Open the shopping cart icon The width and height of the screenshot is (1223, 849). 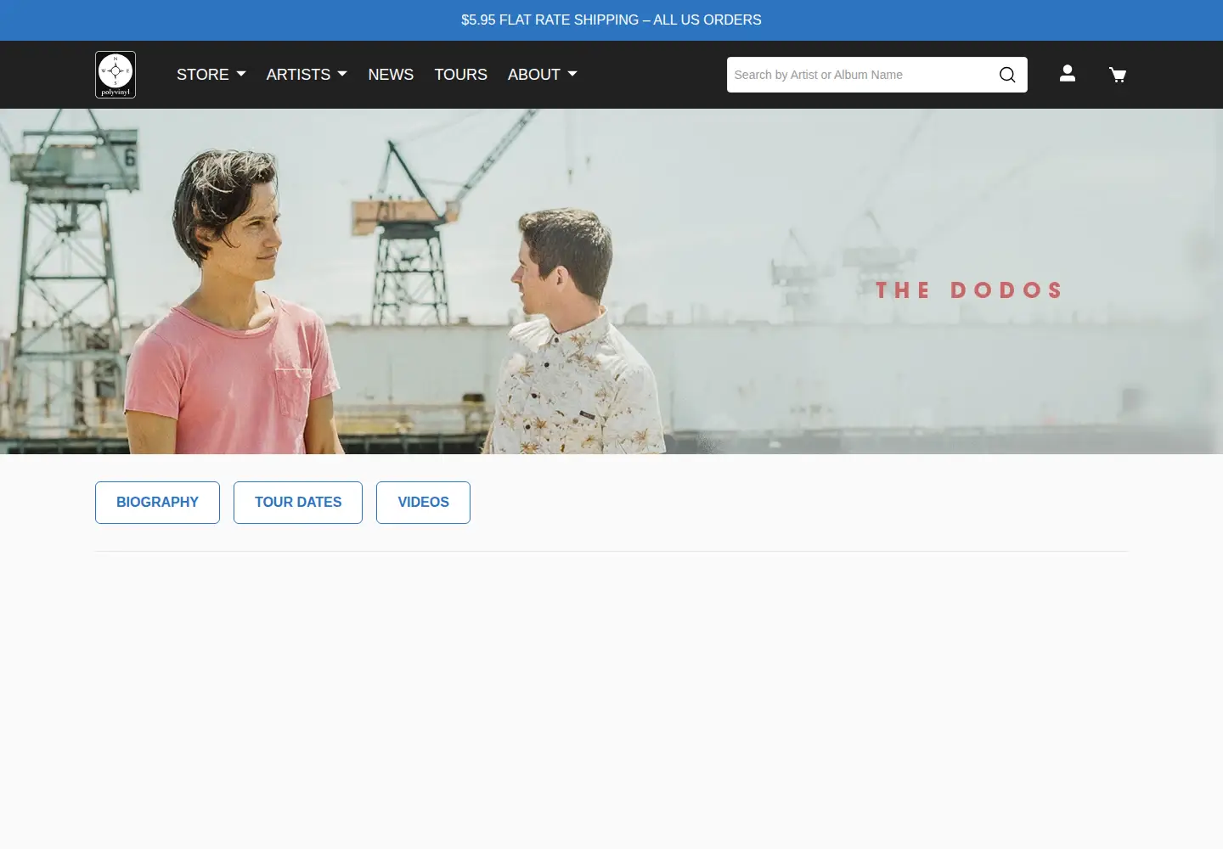[1118, 75]
